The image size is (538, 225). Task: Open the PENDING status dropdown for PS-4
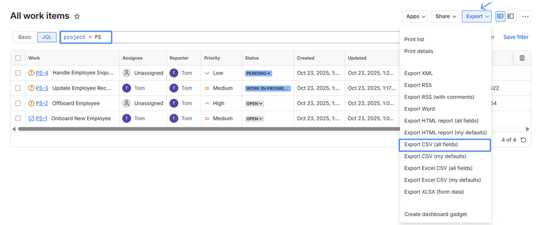tap(258, 73)
